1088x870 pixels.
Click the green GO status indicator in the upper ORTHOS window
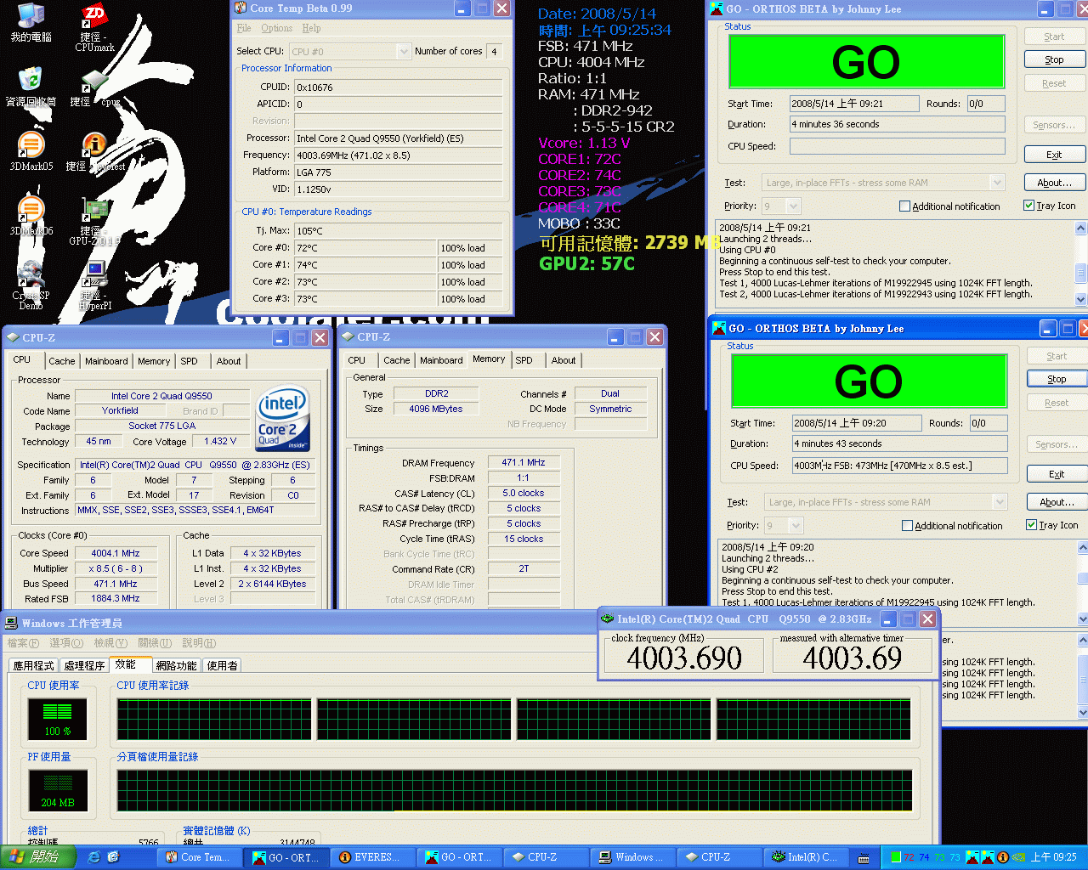click(x=866, y=61)
